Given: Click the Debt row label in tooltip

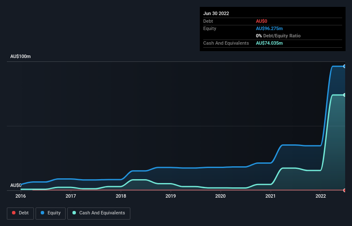Looking at the screenshot, I should click(x=208, y=21).
